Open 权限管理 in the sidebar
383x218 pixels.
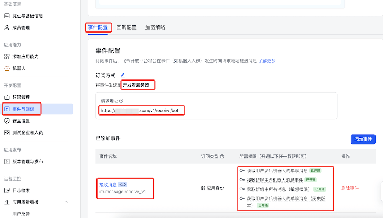[21, 97]
